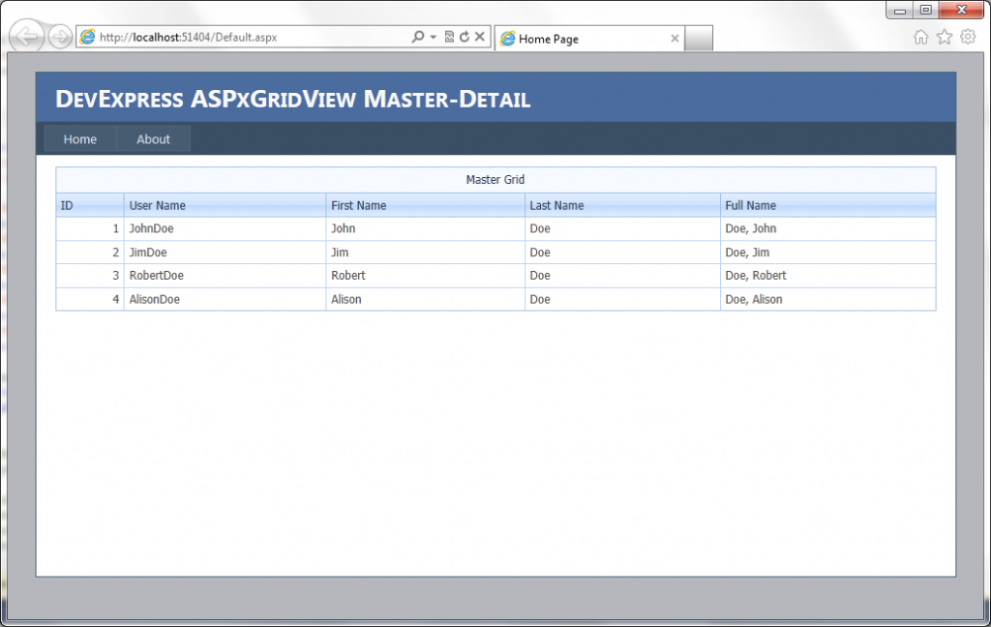Open the Tools gear icon
This screenshot has width=991, height=627.
pyautogui.click(x=967, y=37)
